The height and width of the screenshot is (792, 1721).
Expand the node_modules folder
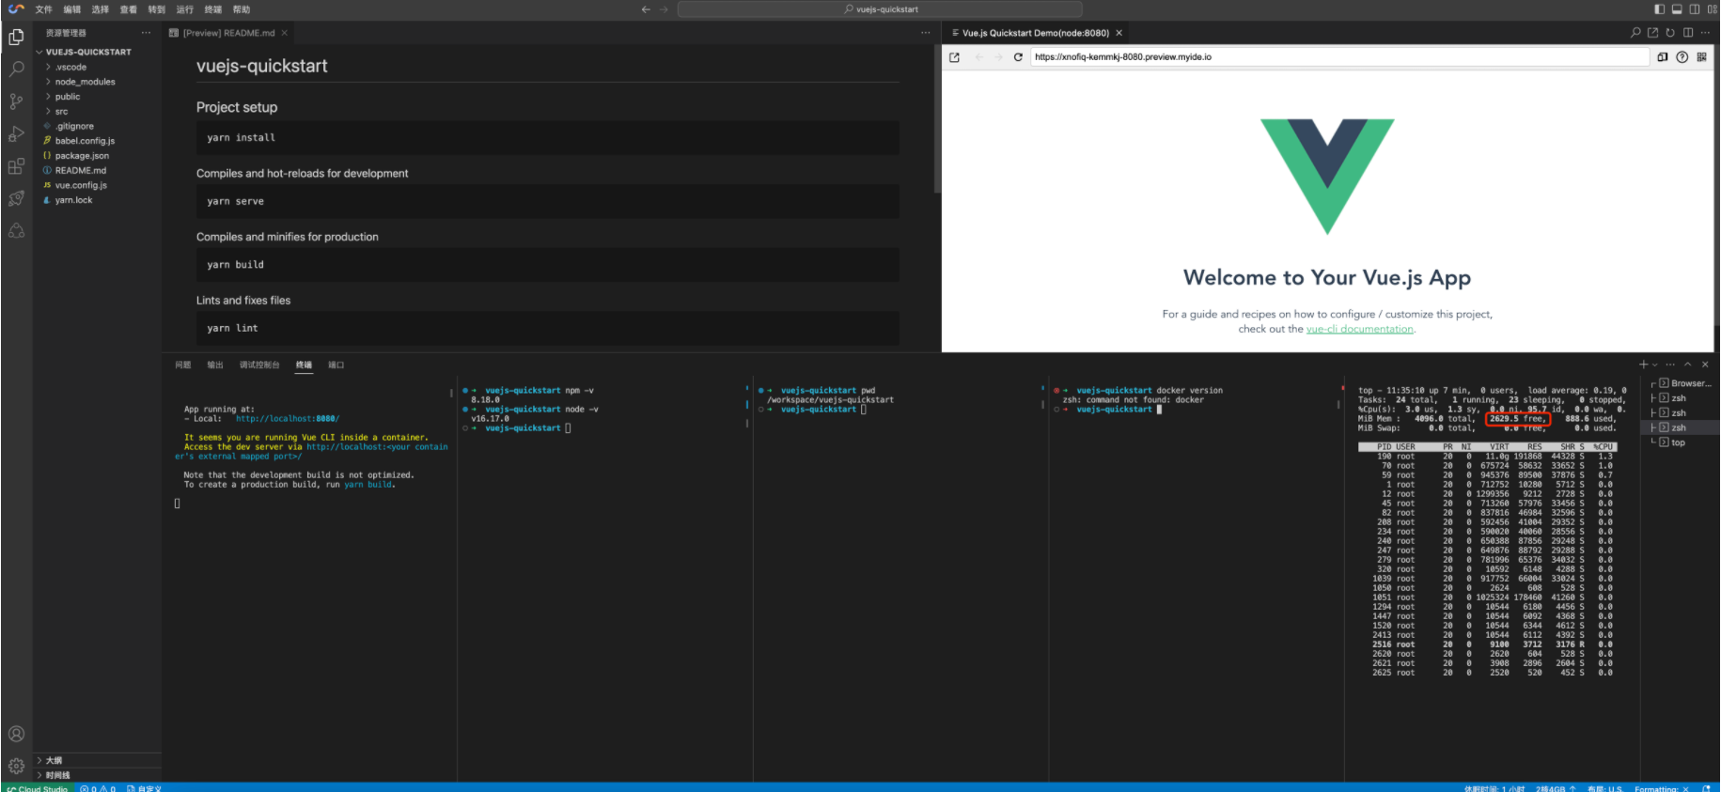[85, 82]
